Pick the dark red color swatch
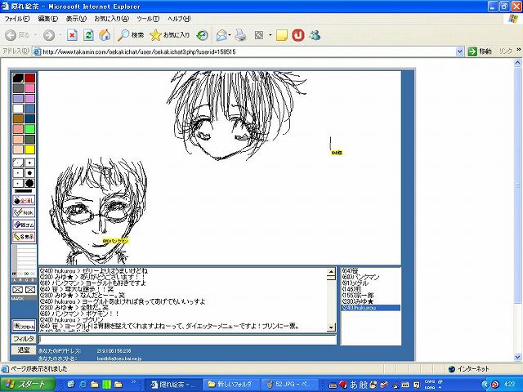The width and height of the screenshot is (523, 392). coord(29,78)
